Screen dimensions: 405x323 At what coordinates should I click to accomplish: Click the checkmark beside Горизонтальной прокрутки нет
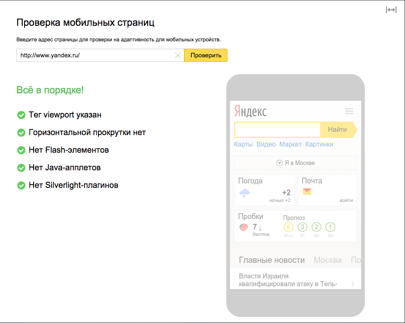pyautogui.click(x=21, y=133)
